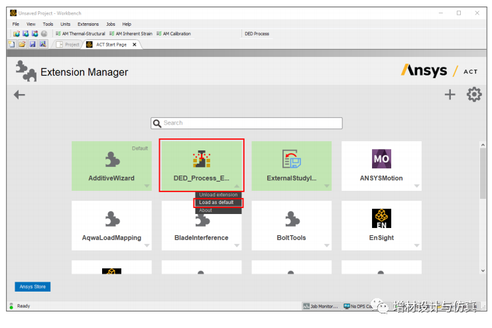The image size is (492, 328).
Task: Click the New project icon
Action: click(12, 44)
